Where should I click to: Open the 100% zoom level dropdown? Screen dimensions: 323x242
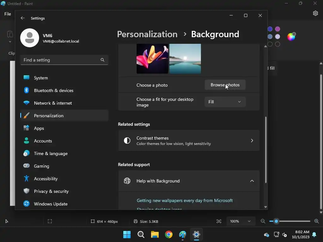pos(241,221)
